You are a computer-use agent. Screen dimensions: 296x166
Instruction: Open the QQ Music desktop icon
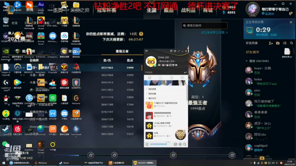coord(6,115)
